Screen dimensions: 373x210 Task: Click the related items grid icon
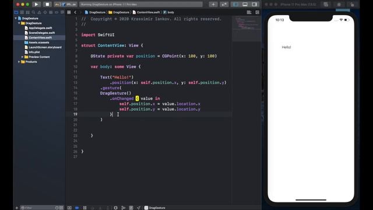point(69,12)
